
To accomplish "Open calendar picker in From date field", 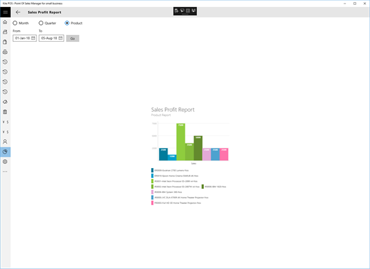I will tap(33, 38).
